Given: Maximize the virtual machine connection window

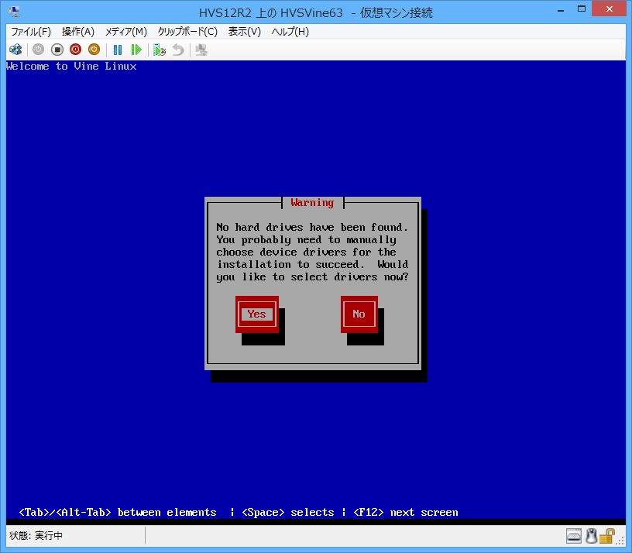Looking at the screenshot, I should click(582, 9).
